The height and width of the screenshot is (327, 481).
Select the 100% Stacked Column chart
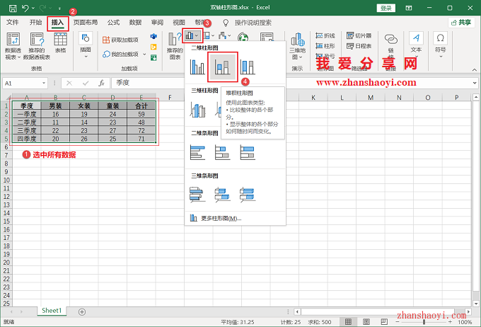coord(248,67)
